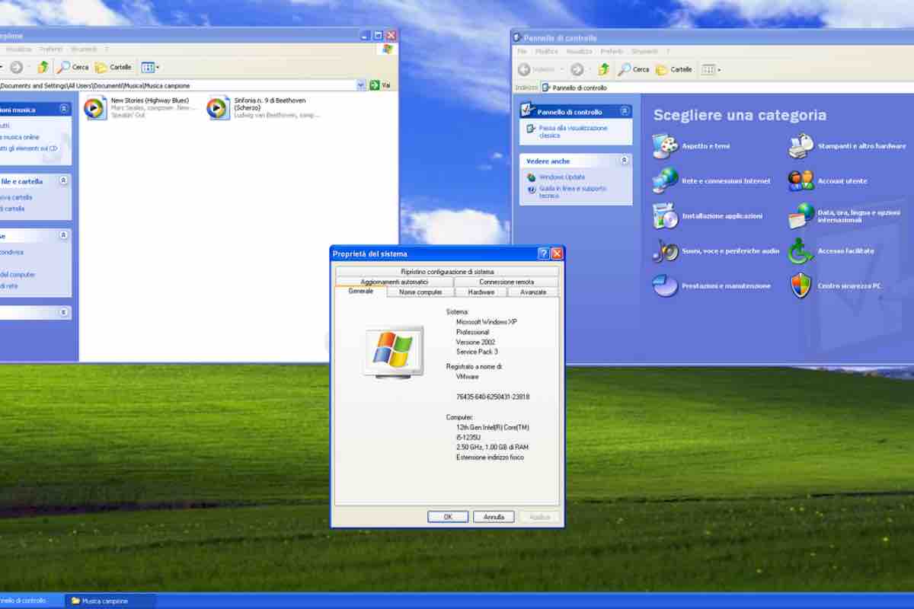Open Preferiti menu in Pannello di controllo

click(x=612, y=51)
